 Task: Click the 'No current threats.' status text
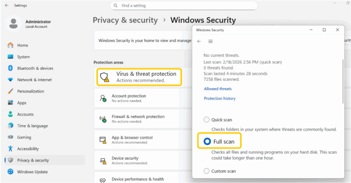(x=221, y=55)
